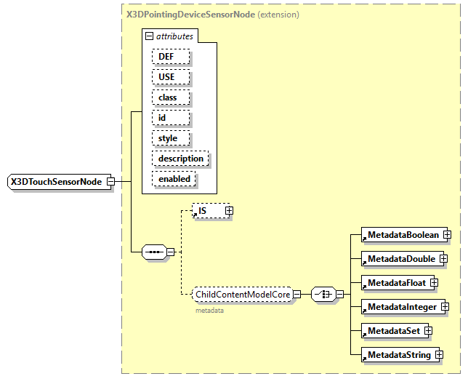Select the description attribute

click(180, 159)
